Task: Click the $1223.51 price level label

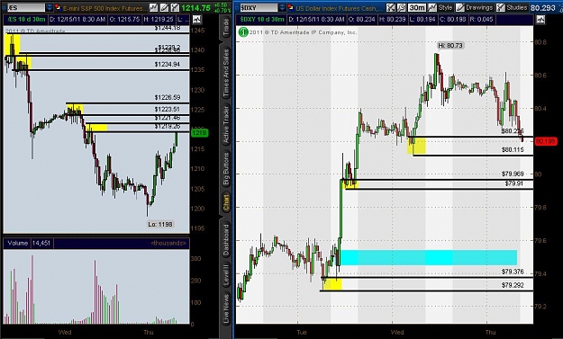Action: 168,110
